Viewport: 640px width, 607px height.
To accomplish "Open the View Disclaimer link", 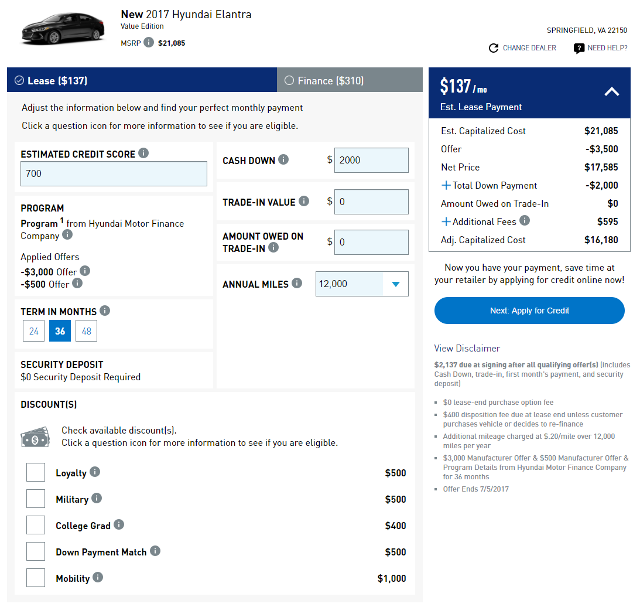I will (x=467, y=349).
